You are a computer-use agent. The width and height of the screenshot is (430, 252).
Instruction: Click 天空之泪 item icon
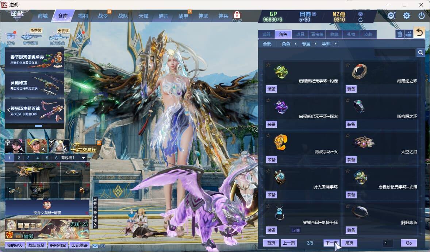coord(364,143)
